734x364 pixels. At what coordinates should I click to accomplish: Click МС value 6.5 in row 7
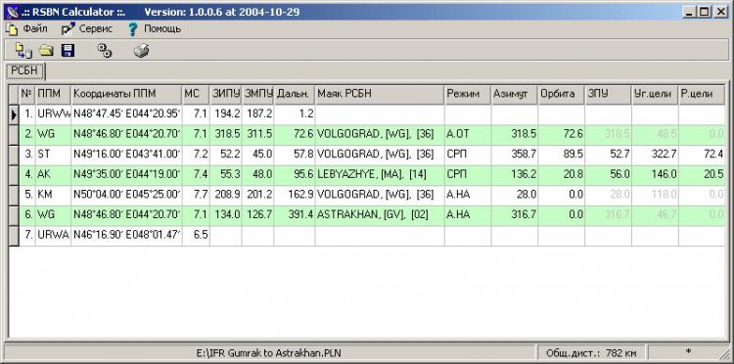tap(196, 235)
